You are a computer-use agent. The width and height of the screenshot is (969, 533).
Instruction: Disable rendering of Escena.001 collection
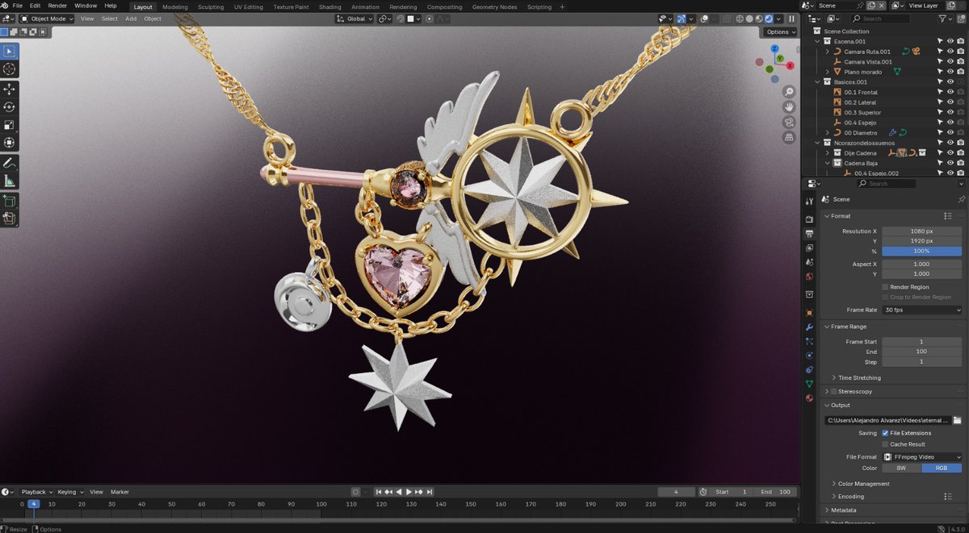tap(960, 41)
